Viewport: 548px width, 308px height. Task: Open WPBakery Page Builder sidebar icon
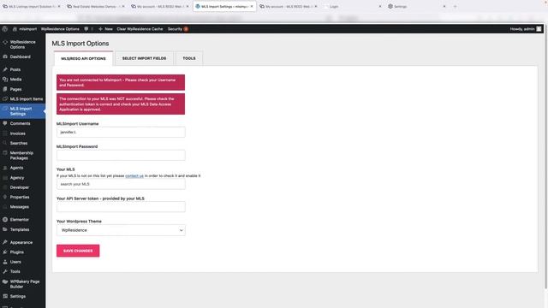(5, 281)
